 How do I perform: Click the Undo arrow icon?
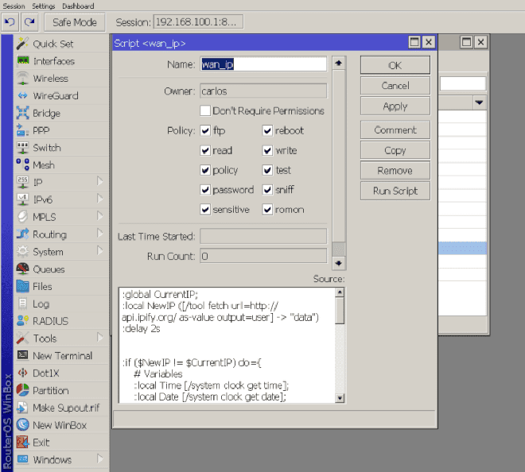pyautogui.click(x=10, y=22)
